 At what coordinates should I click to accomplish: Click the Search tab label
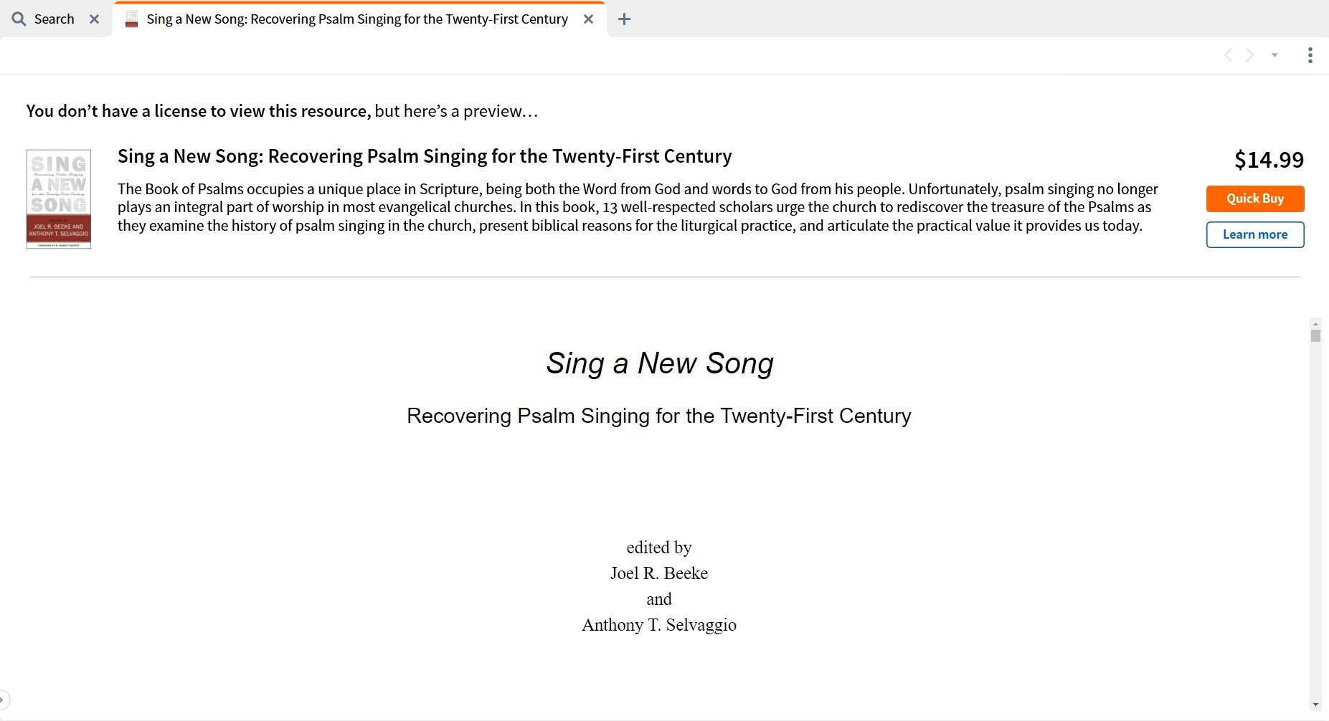tap(55, 19)
